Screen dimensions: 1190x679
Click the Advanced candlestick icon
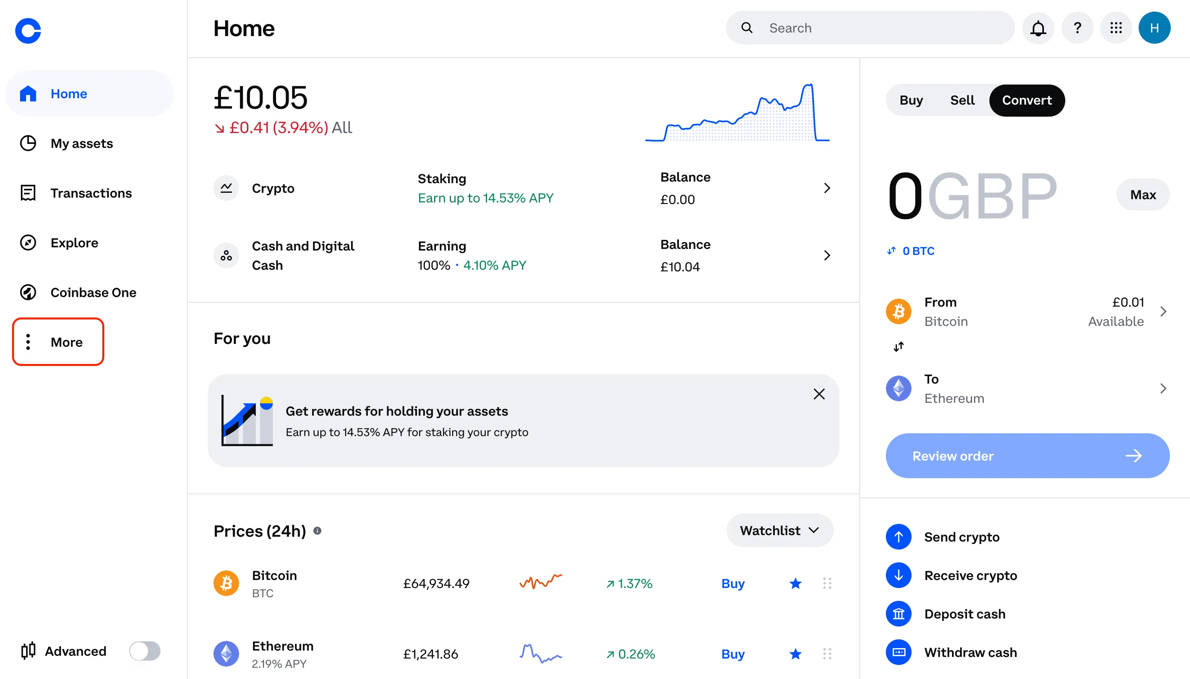click(x=28, y=651)
